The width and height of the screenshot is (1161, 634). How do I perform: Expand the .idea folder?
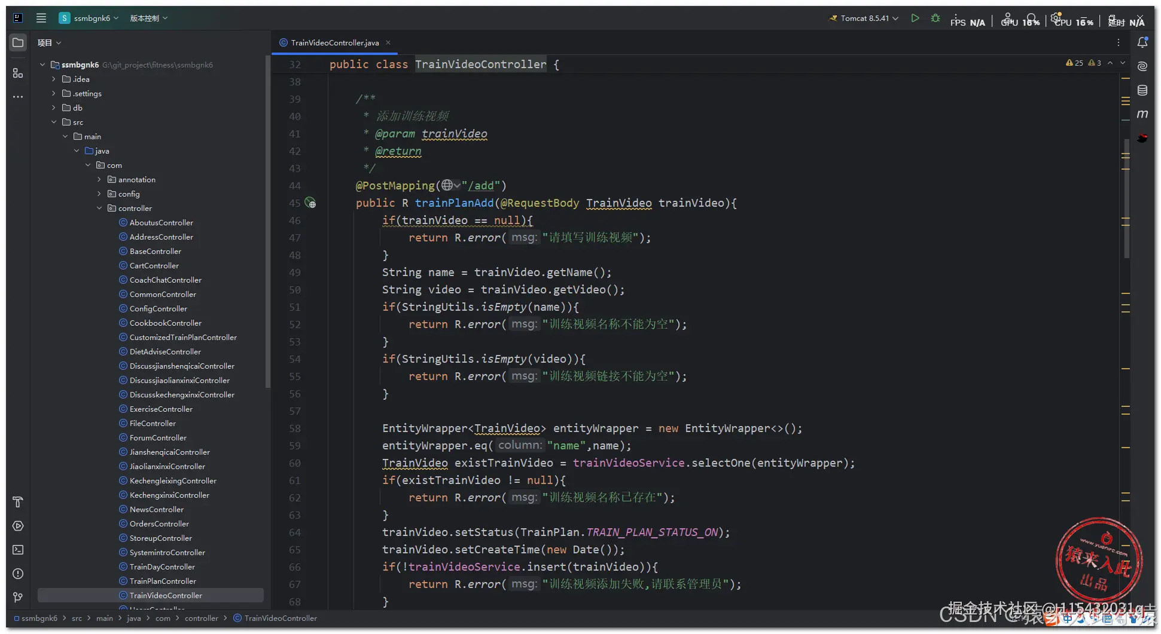[x=54, y=79]
